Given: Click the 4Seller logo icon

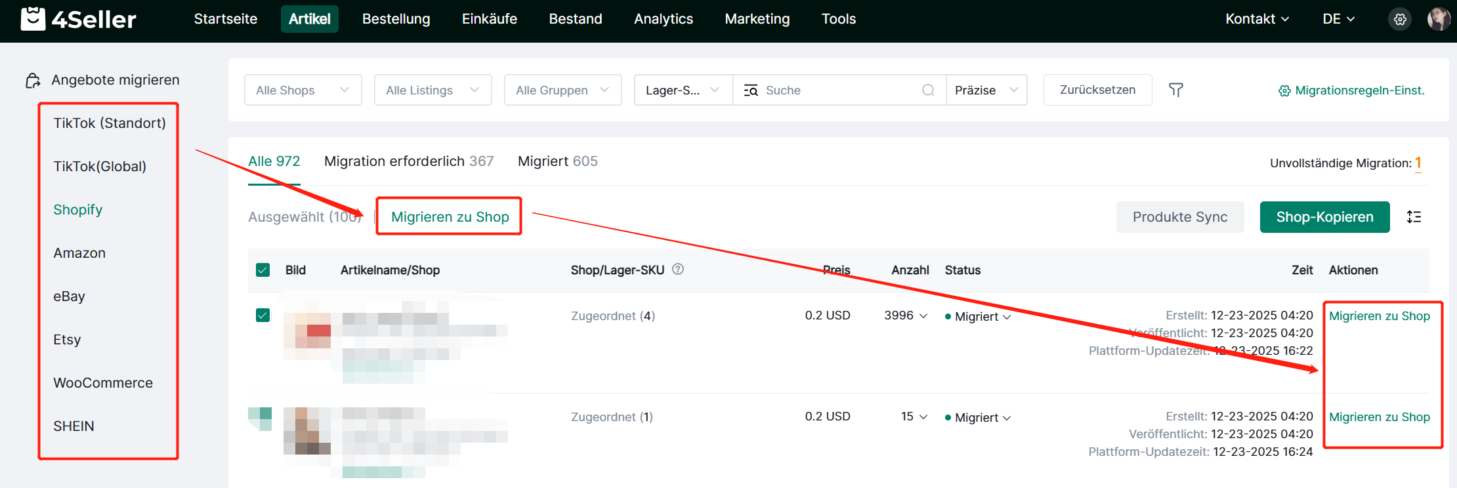Looking at the screenshot, I should click(x=33, y=19).
